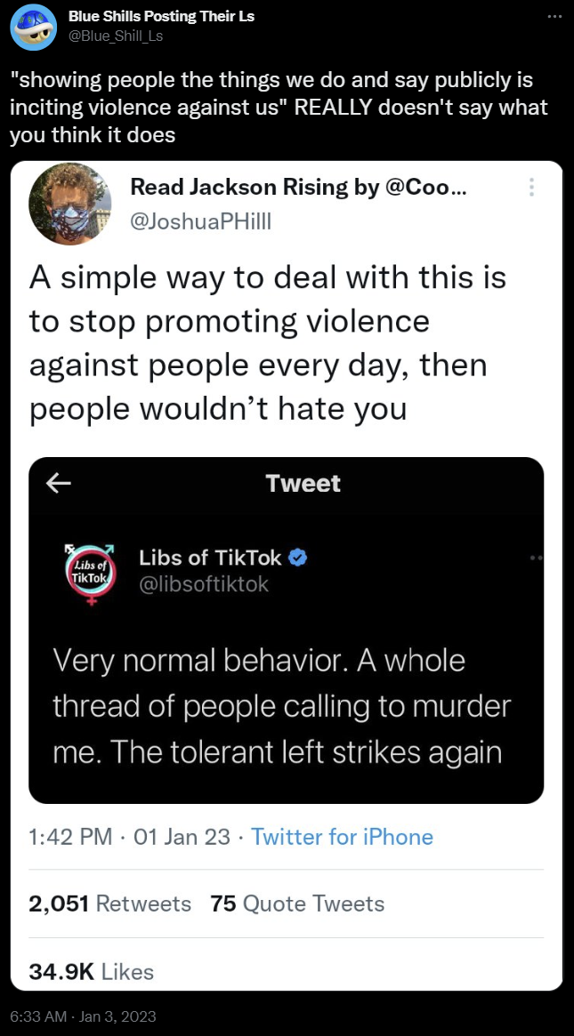Open the 75 Quote Tweets list
The image size is (574, 1036).
pyautogui.click(x=298, y=903)
